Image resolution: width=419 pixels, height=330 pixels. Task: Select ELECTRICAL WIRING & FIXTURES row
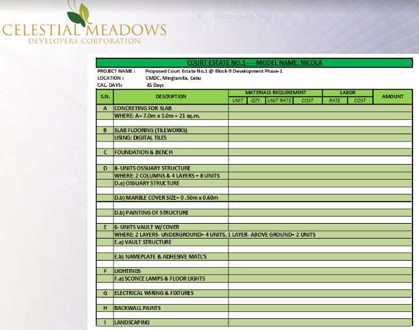click(x=254, y=293)
